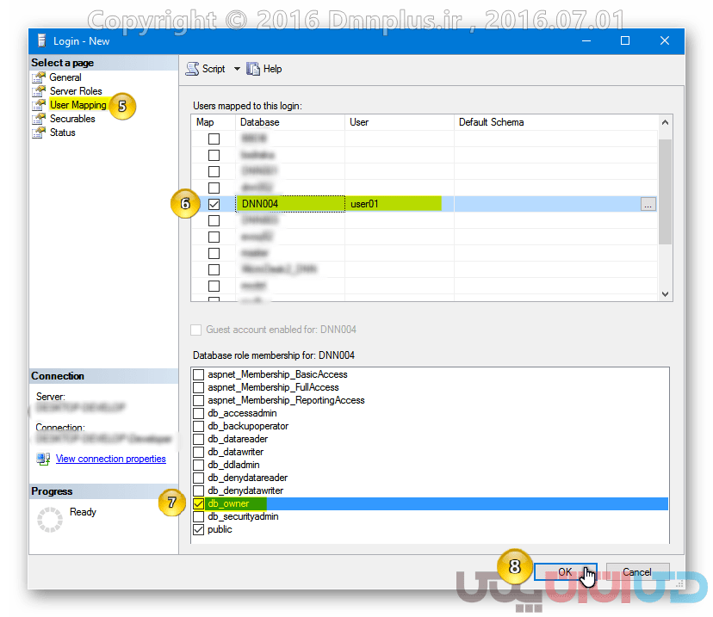Click the General page icon
The width and height of the screenshot is (713, 617).
tap(39, 77)
